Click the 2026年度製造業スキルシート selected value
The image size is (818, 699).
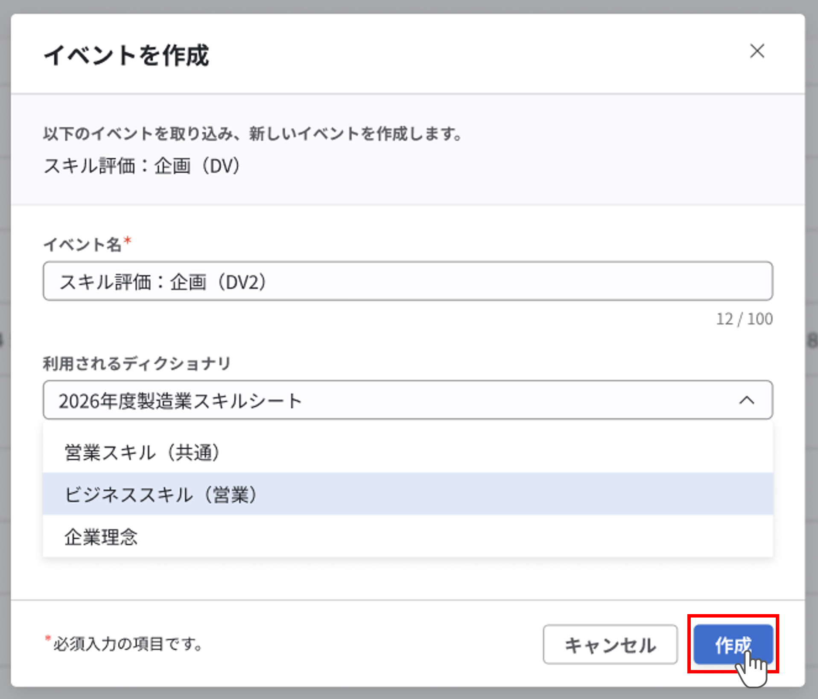tap(180, 401)
